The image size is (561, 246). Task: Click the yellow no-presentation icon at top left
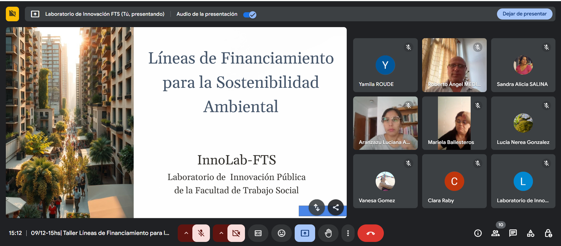(x=12, y=14)
